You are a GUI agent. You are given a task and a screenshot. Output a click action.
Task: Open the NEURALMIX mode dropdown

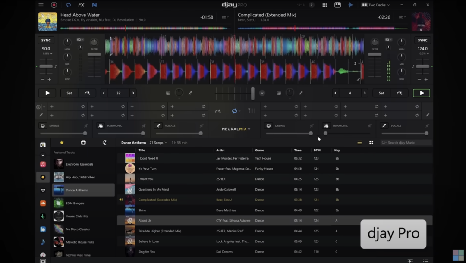[x=236, y=129]
